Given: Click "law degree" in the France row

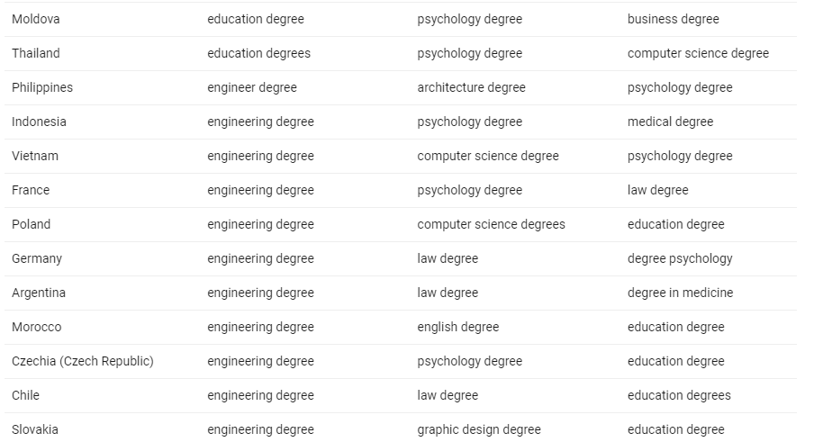Looking at the screenshot, I should [657, 190].
